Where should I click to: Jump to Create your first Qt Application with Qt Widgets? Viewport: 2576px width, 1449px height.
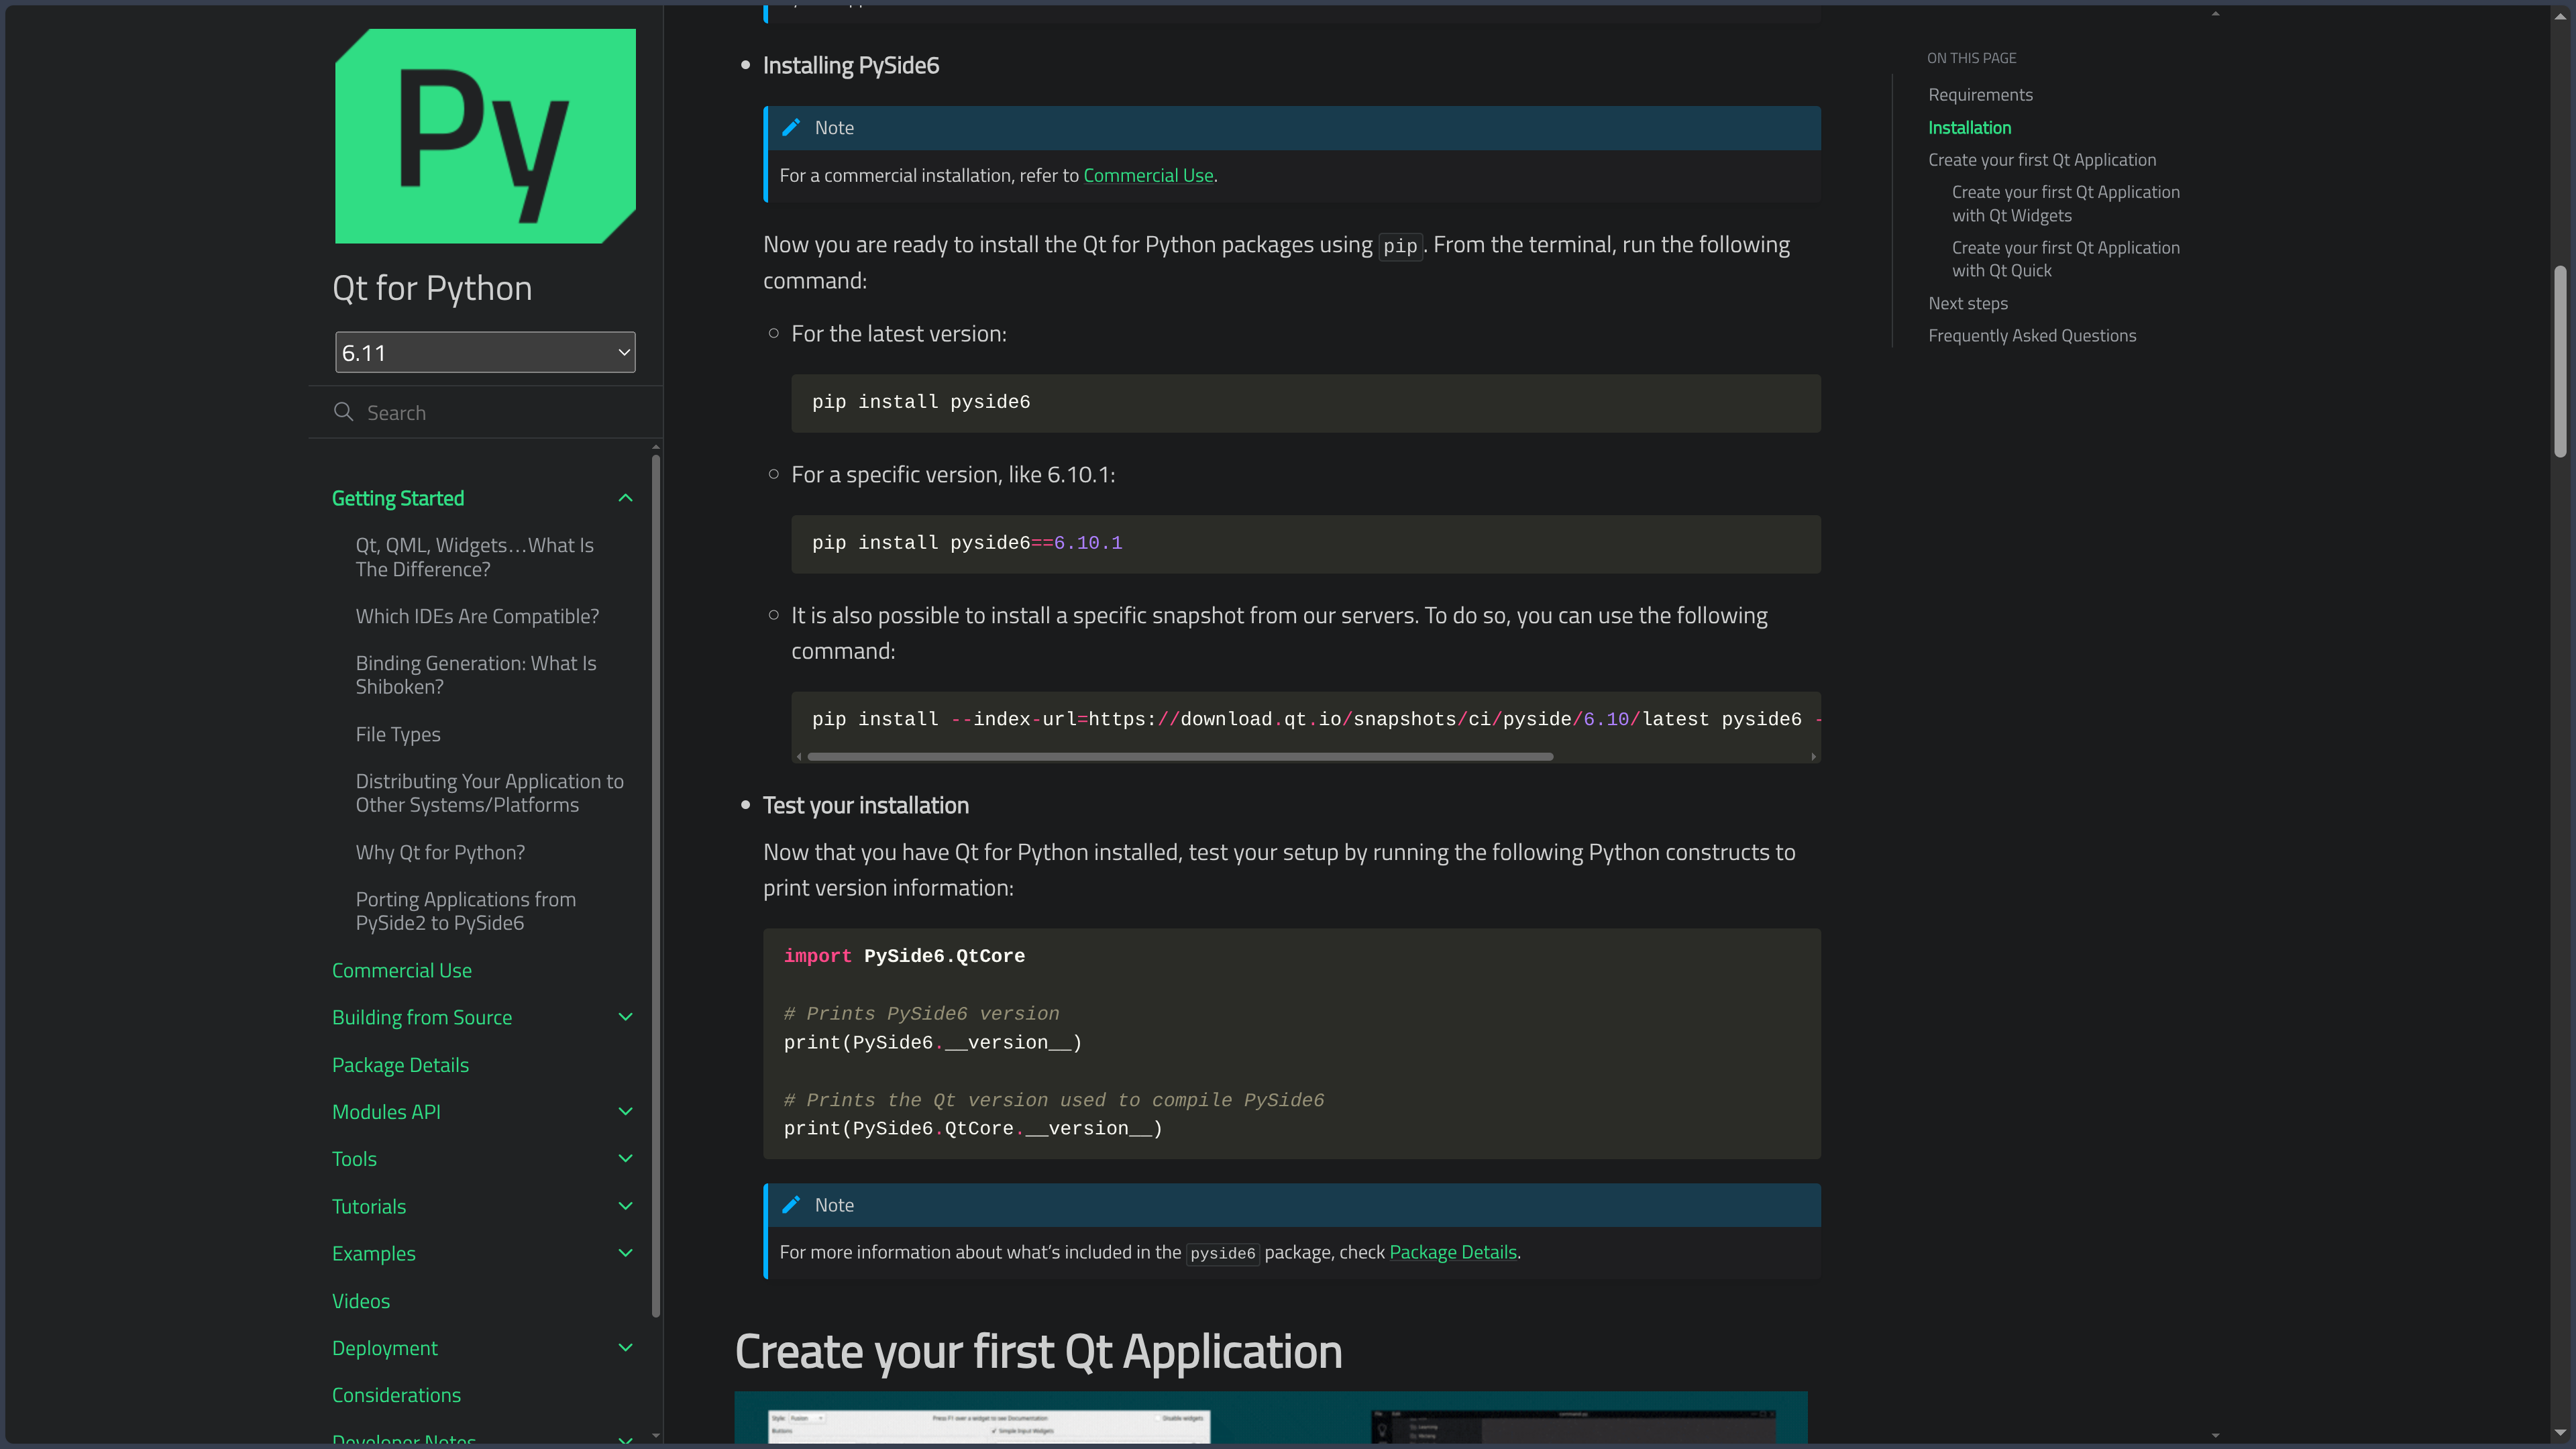(x=2065, y=203)
